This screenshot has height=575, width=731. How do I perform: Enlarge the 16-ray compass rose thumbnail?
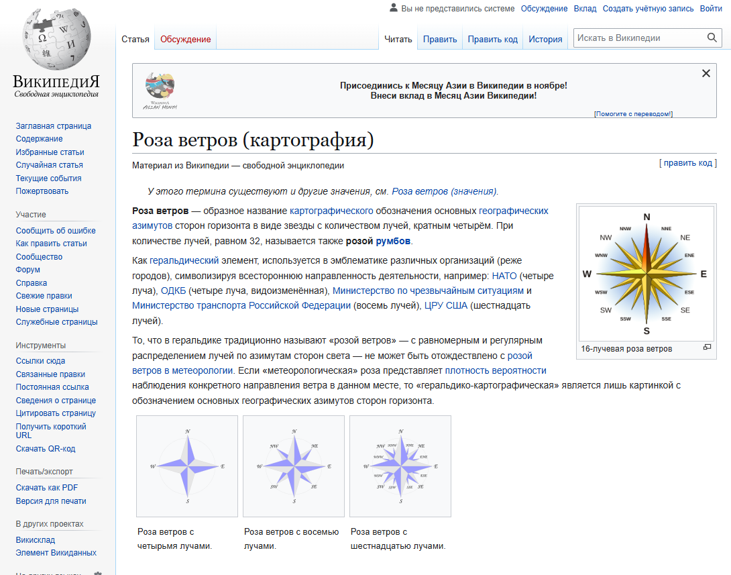pos(707,347)
